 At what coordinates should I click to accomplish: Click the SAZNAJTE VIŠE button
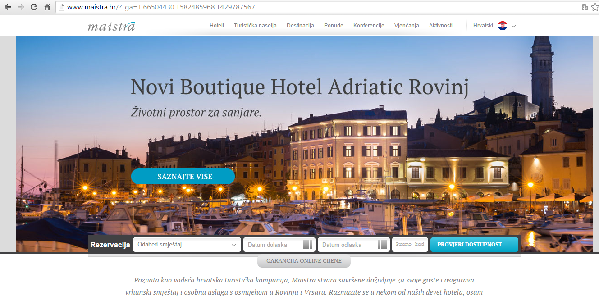click(183, 177)
